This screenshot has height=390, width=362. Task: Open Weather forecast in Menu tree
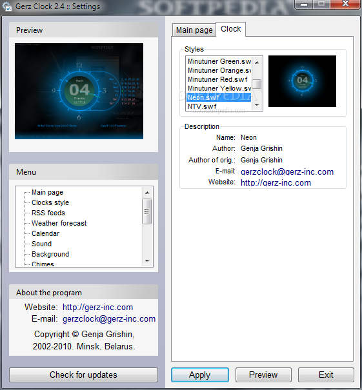pos(59,223)
